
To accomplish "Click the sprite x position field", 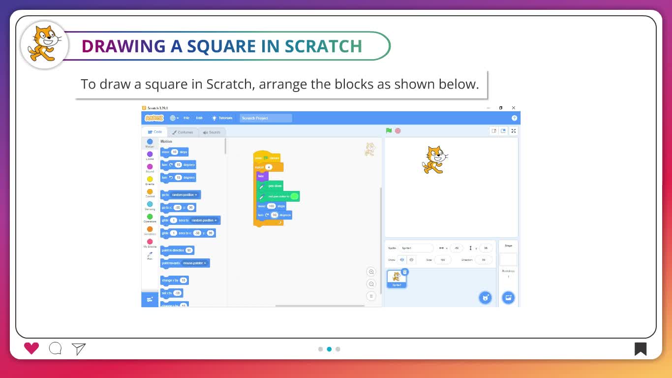I will tap(457, 248).
